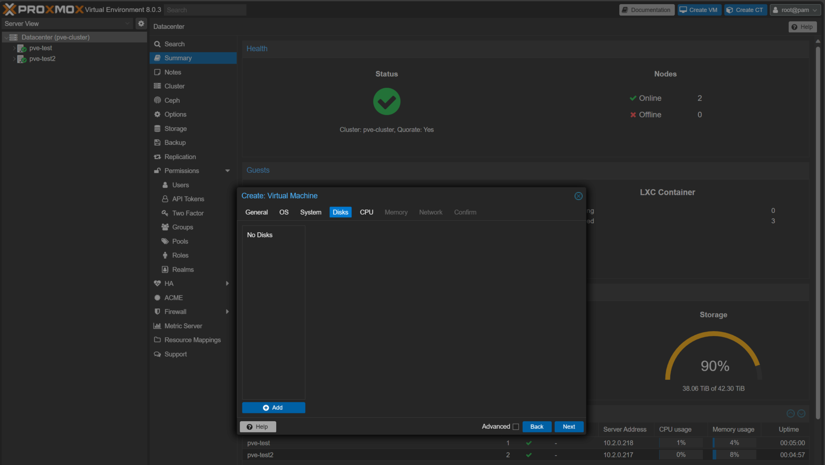Screen dimensions: 825x465
Task: Open Pools tags icon
Action: (165, 241)
